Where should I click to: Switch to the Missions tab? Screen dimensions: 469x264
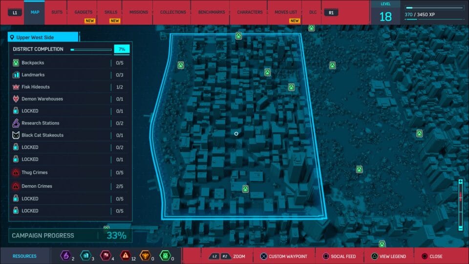[139, 12]
